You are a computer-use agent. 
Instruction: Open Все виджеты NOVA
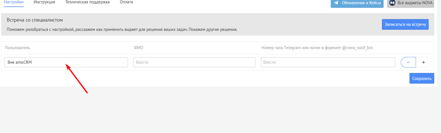click(411, 3)
